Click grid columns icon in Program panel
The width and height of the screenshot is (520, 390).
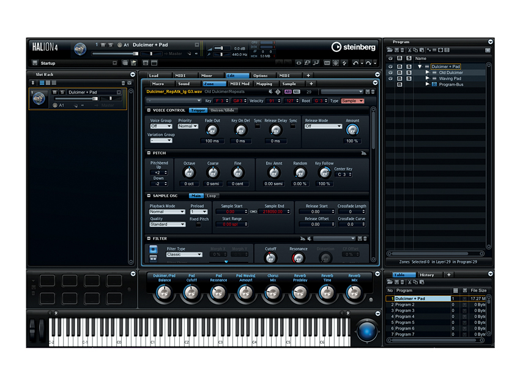488,50
